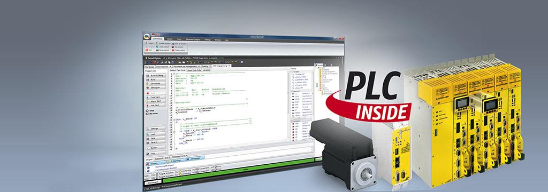The height and width of the screenshot is (192, 548).
Task: Click the red Close project icon
Action: click(173, 50)
